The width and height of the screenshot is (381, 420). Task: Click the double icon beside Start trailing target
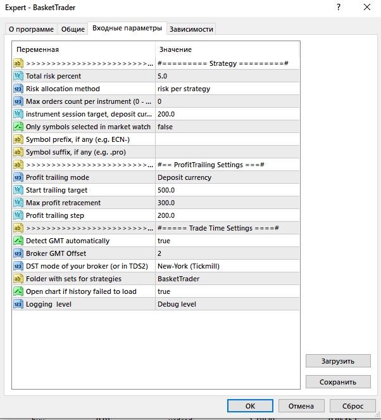(18, 190)
